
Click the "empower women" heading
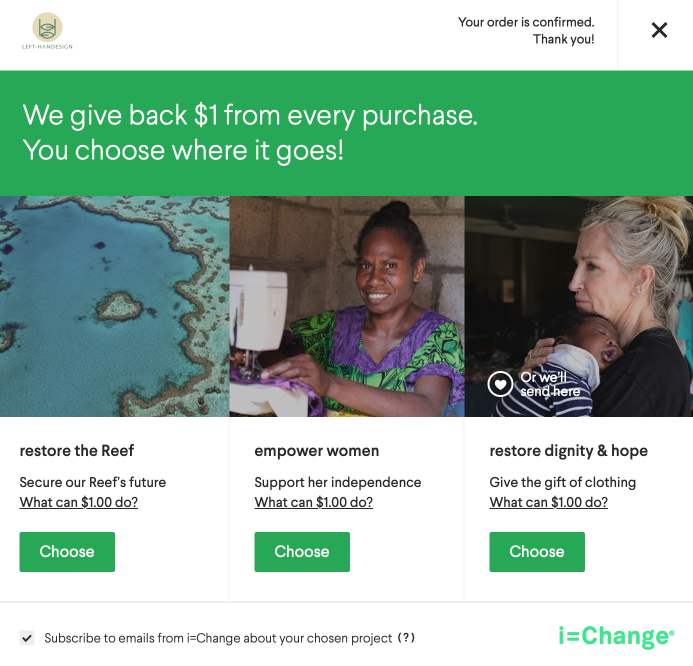point(316,450)
